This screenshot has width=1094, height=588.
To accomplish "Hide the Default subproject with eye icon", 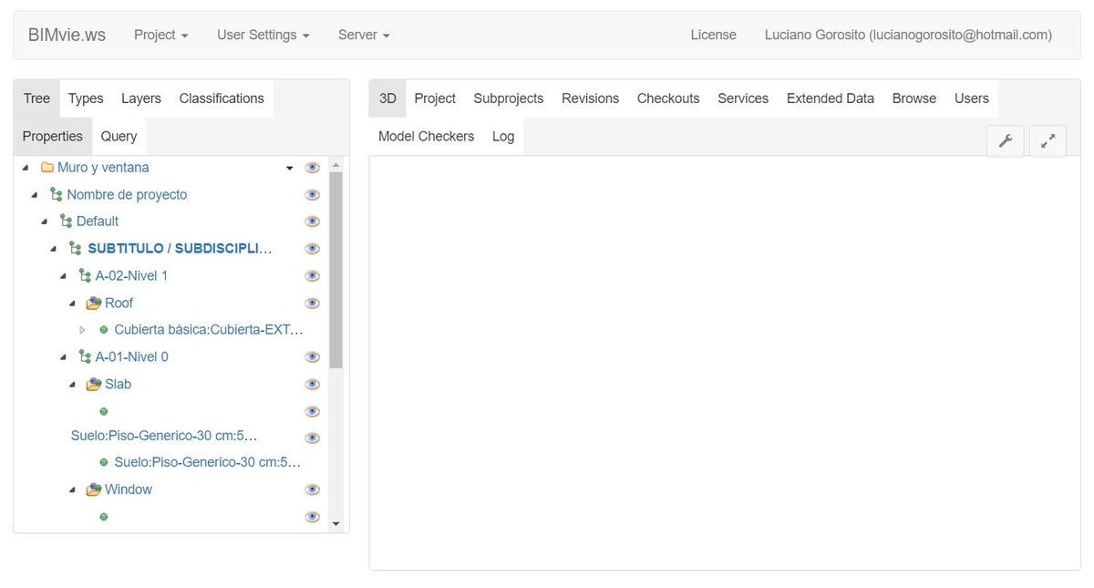I will click(x=312, y=222).
